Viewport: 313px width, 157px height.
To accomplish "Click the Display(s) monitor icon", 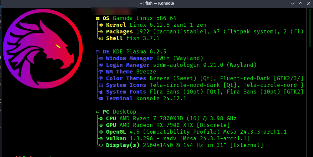I will [101, 145].
